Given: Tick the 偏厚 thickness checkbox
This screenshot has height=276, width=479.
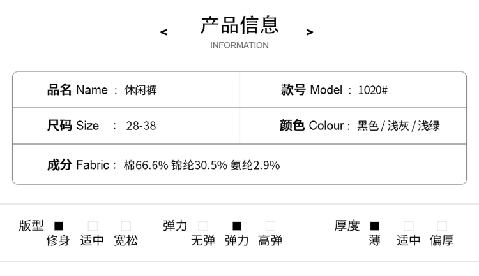Looking at the screenshot, I should click(442, 226).
